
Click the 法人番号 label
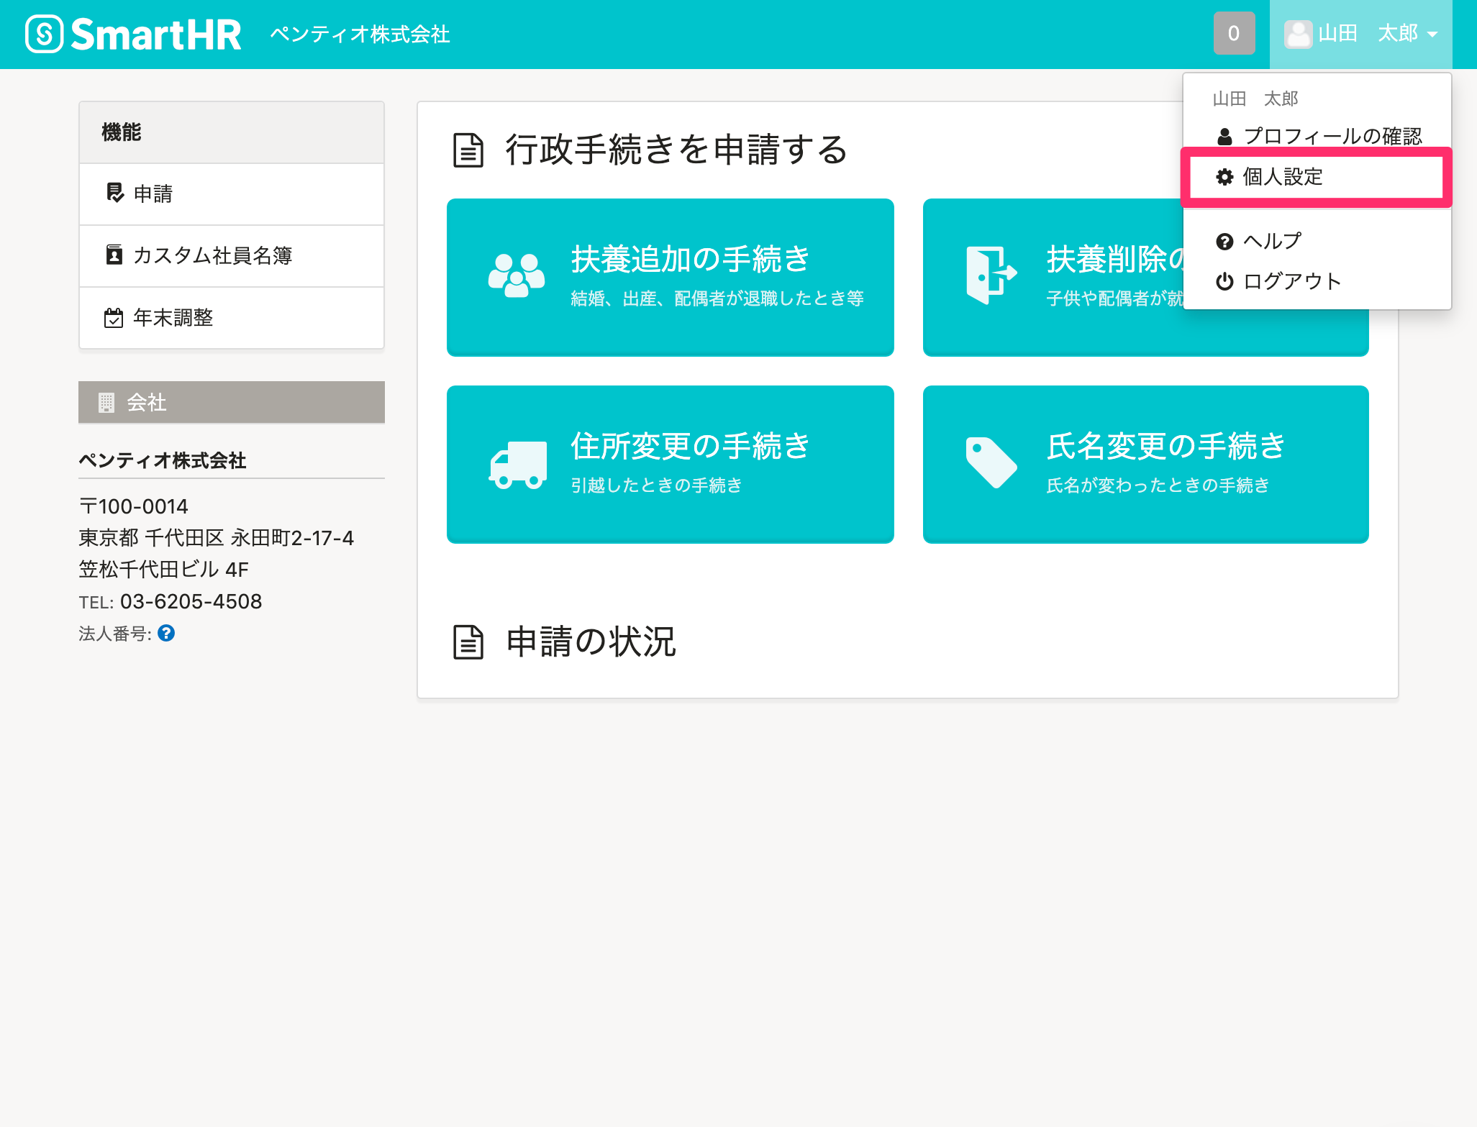click(x=115, y=634)
